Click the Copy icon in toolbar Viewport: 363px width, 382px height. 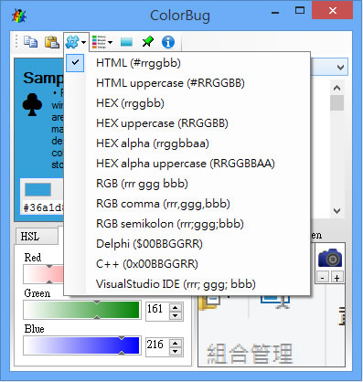point(30,42)
